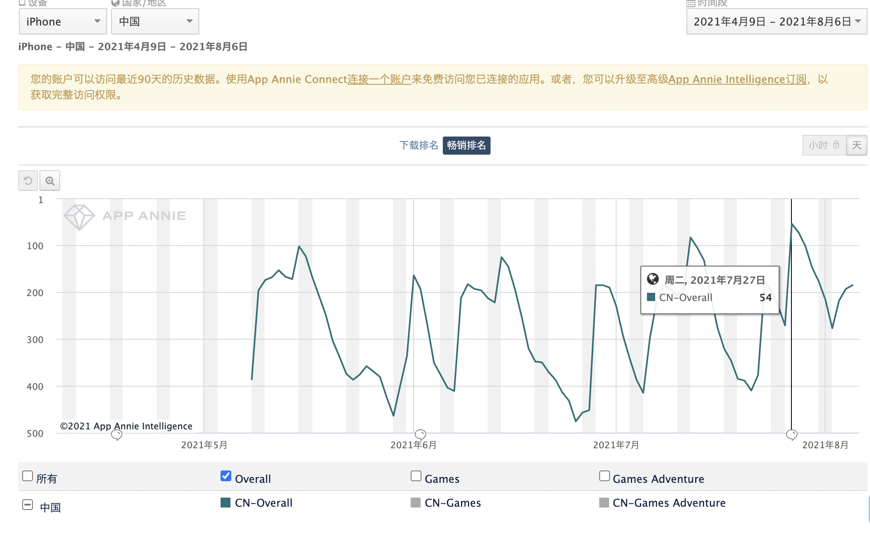
Task: Click the tooltip date 周二, 2021年7月27日
Action: (x=715, y=280)
